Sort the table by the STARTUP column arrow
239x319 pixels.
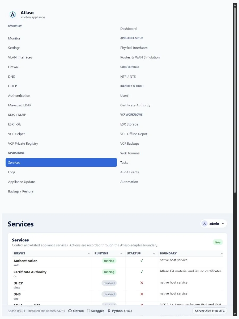pos(154,254)
